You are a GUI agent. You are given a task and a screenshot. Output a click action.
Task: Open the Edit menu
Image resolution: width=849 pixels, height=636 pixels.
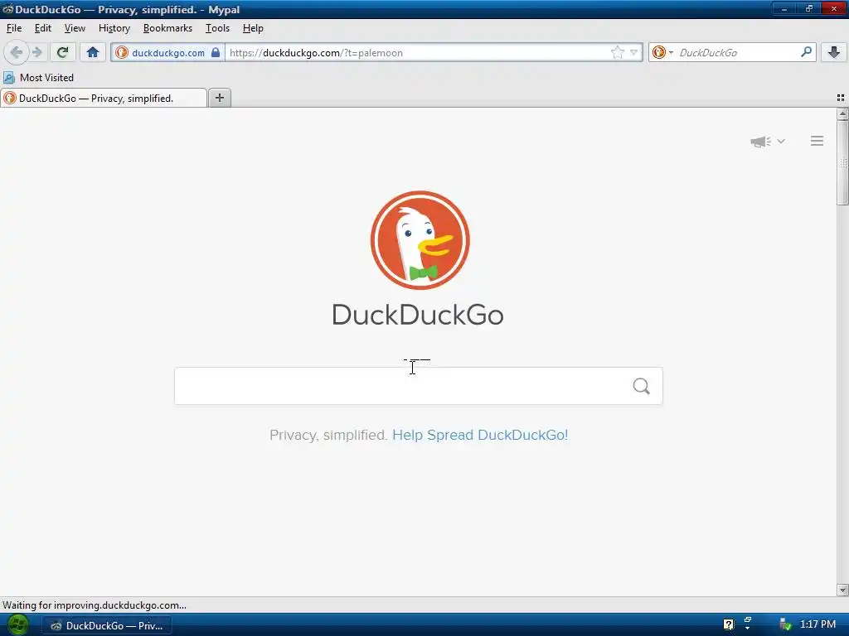coord(43,28)
